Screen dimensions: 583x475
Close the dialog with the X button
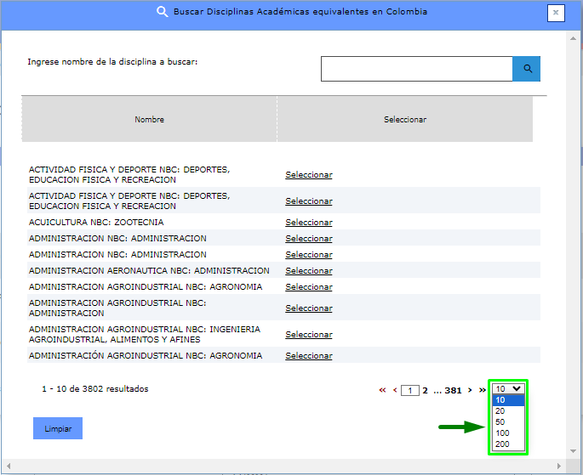[555, 13]
